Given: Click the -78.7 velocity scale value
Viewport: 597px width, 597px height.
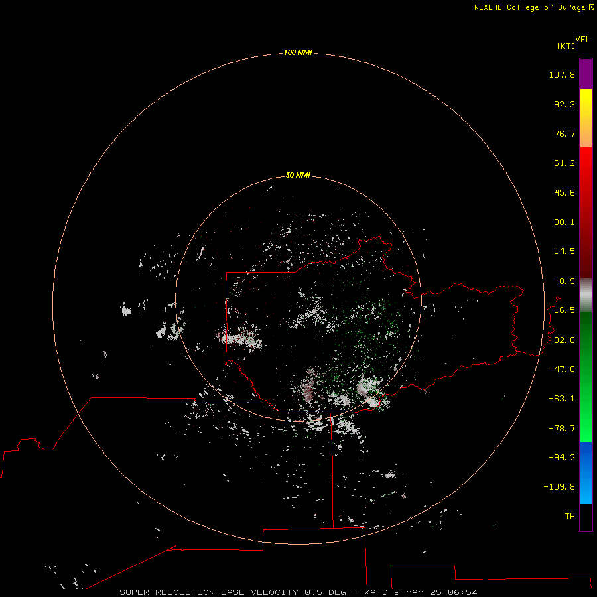Looking at the screenshot, I should pyautogui.click(x=562, y=429).
